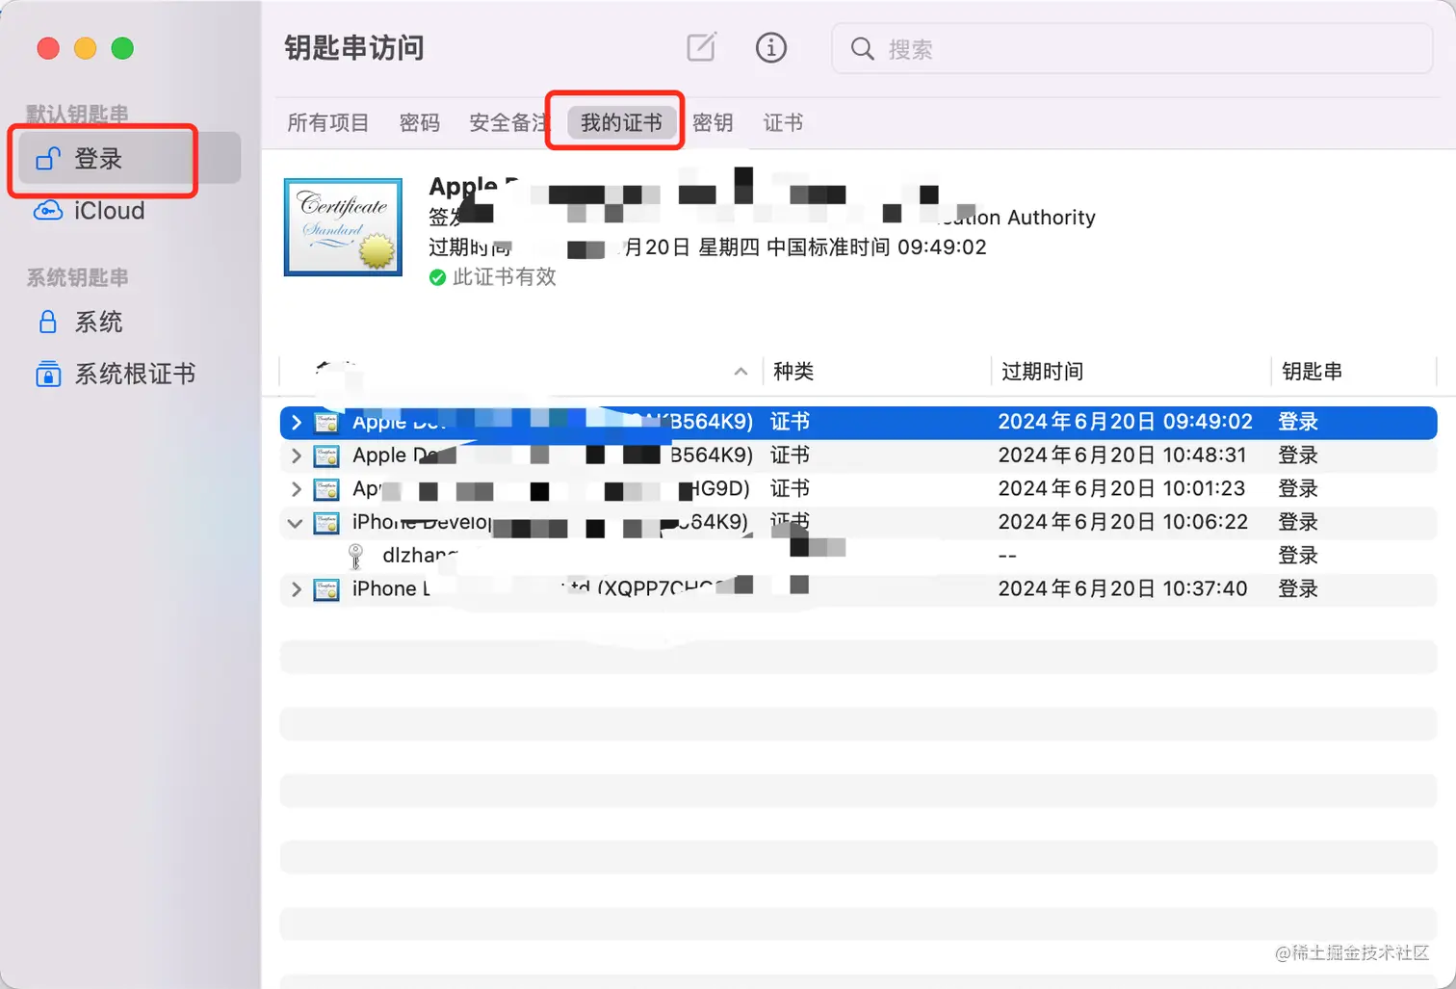Click the 系统根证书 lock folder icon

click(x=48, y=374)
